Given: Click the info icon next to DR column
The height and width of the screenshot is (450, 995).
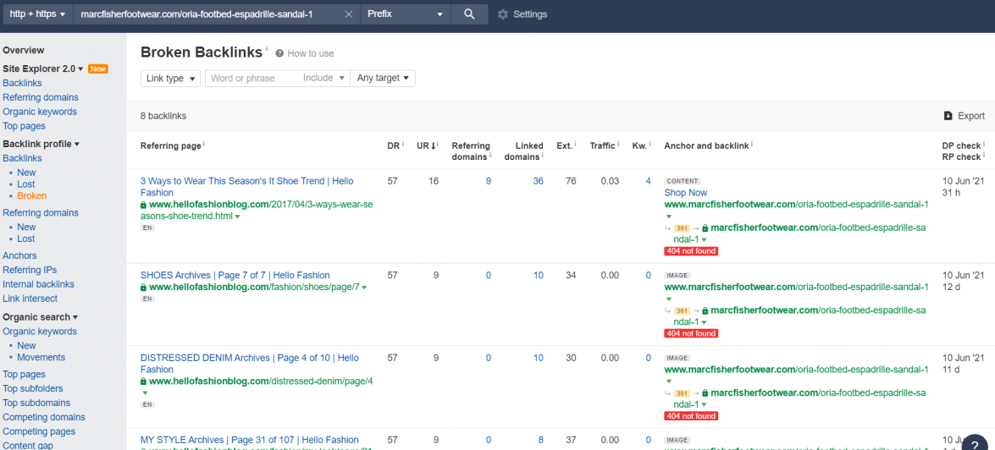Looking at the screenshot, I should [403, 145].
